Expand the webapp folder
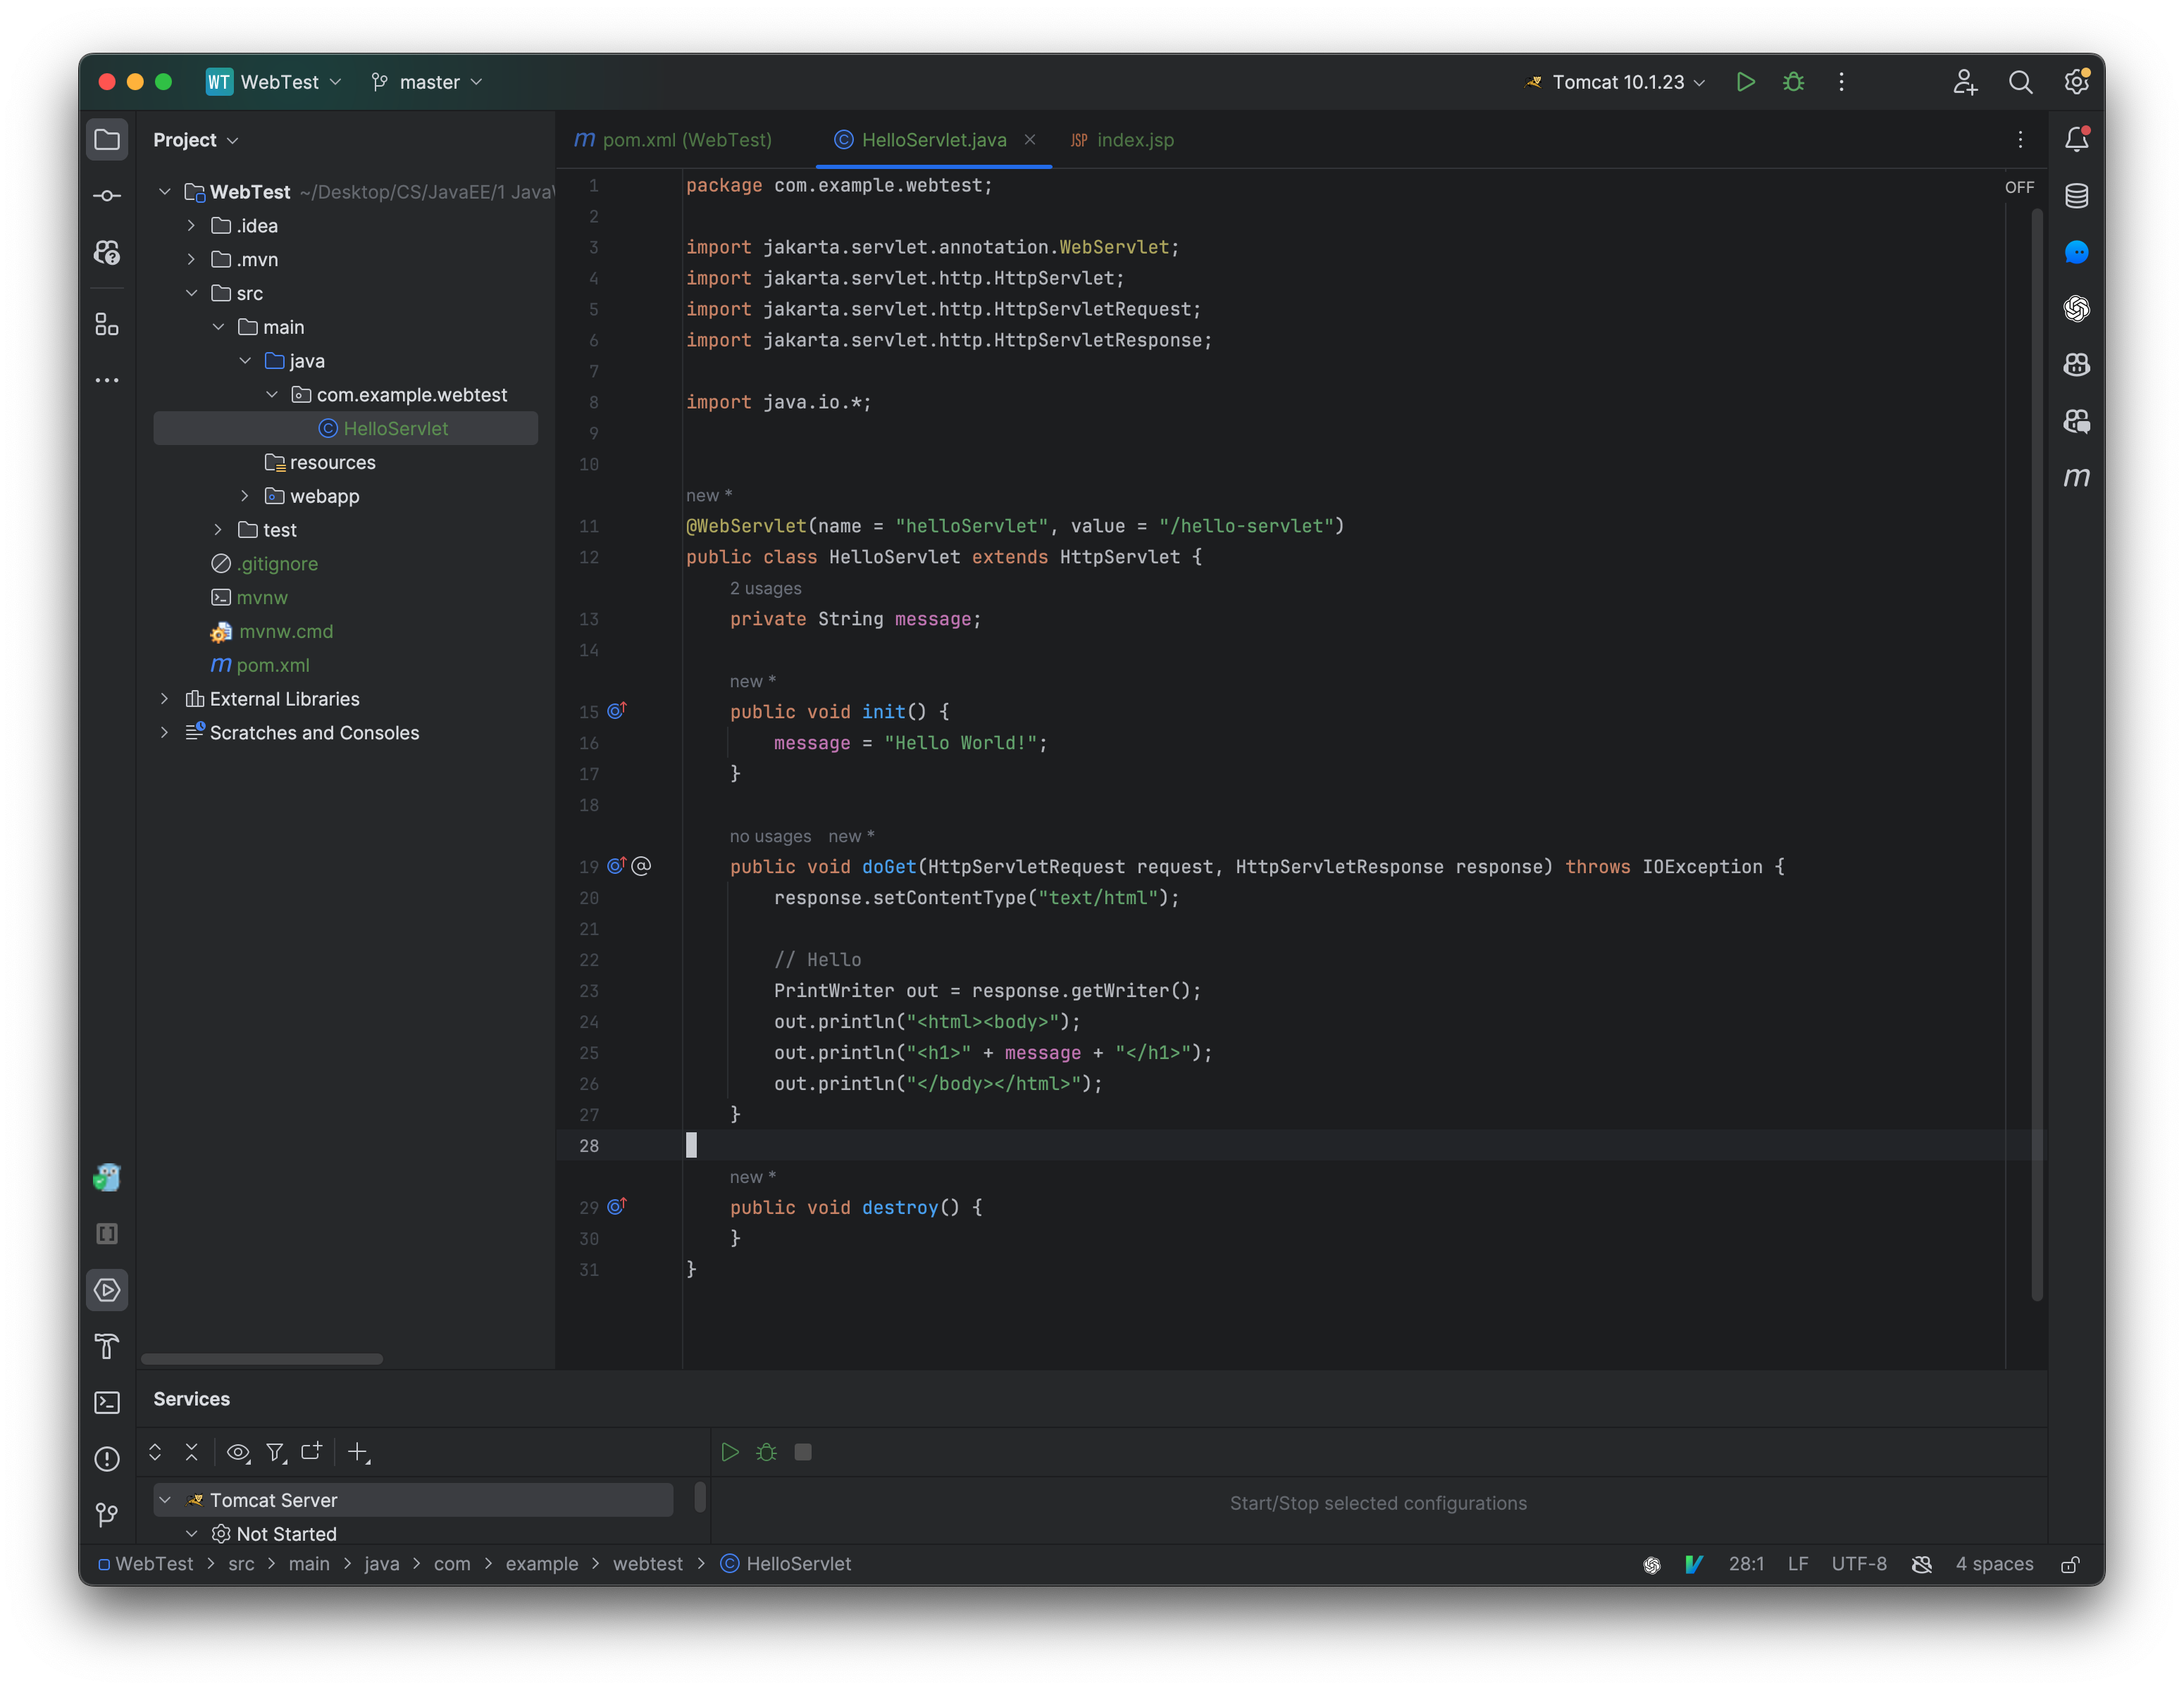The image size is (2184, 1690). pyautogui.click(x=244, y=496)
